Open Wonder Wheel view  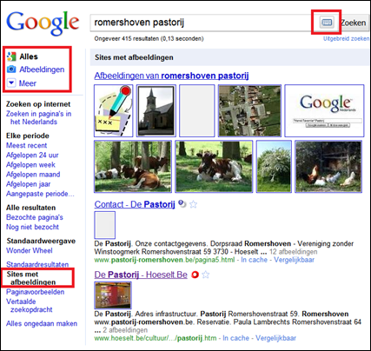[x=30, y=250]
